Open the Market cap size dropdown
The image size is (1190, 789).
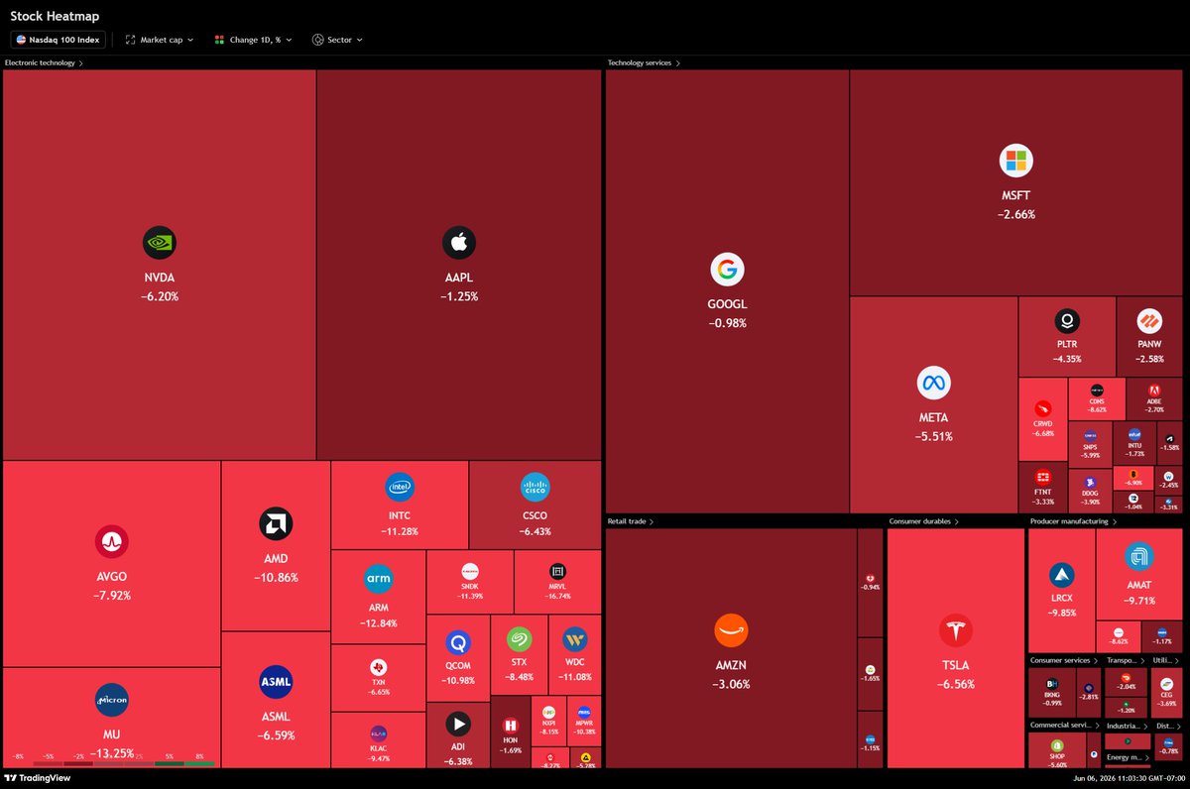click(160, 40)
